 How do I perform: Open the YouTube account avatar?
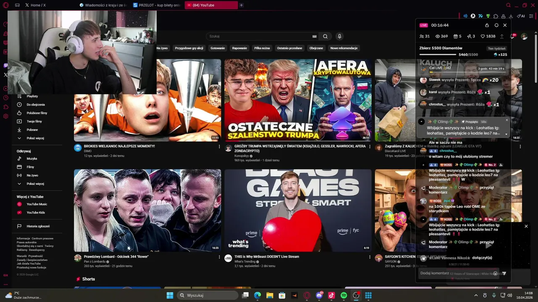pos(524,36)
